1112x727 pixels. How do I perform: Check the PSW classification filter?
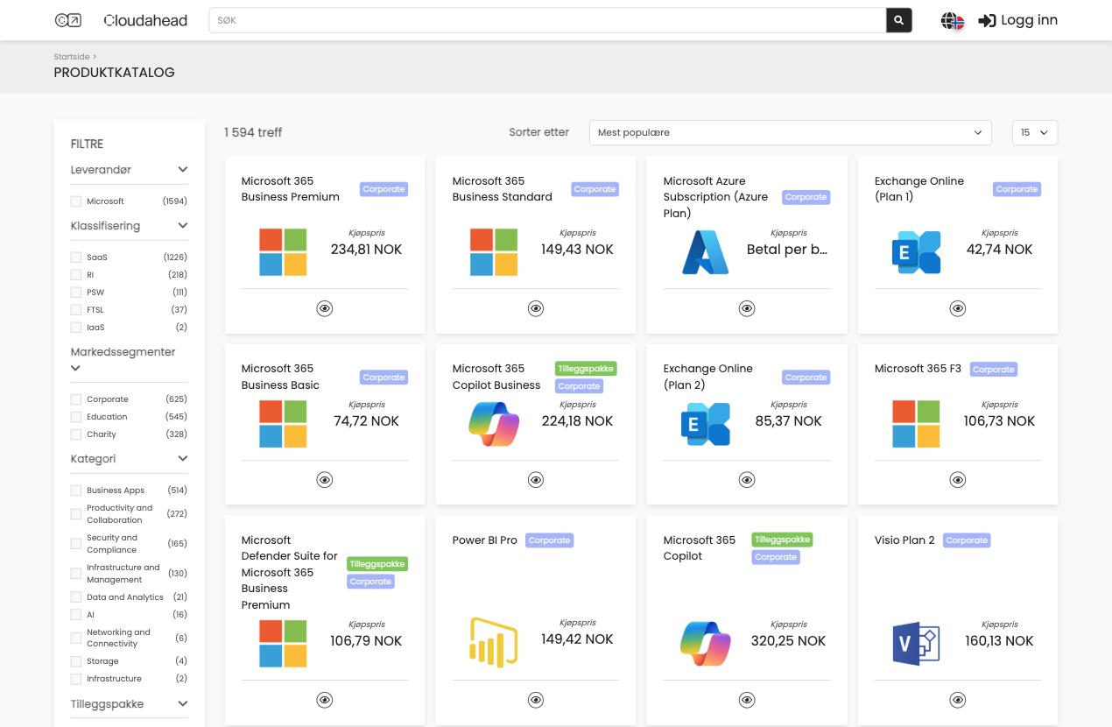(76, 293)
